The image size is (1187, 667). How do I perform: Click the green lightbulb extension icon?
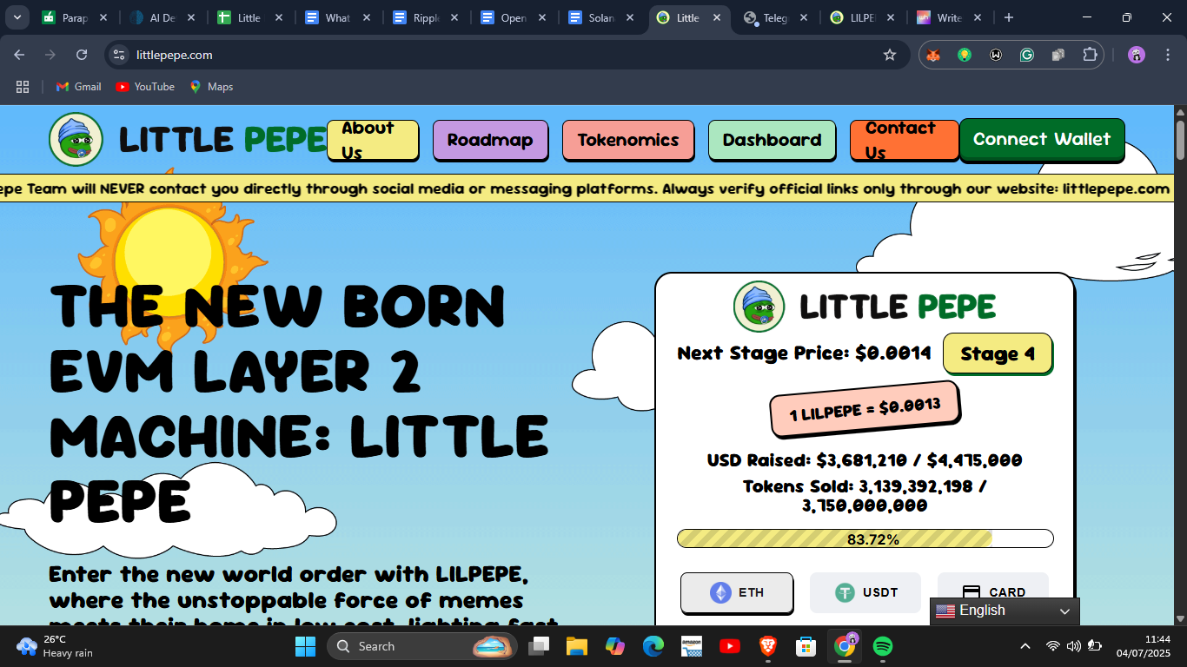pyautogui.click(x=965, y=55)
